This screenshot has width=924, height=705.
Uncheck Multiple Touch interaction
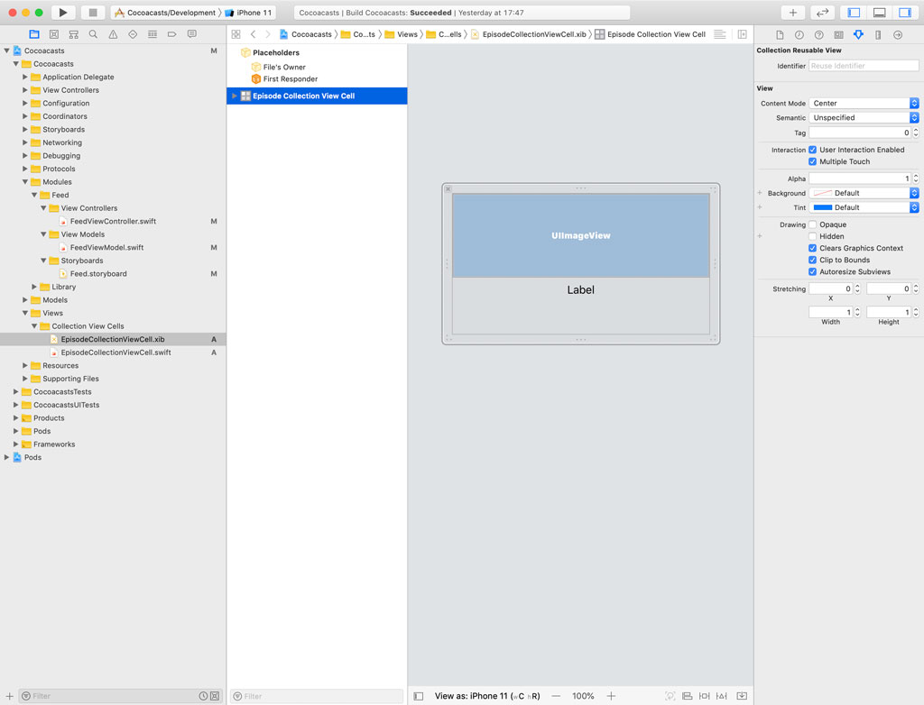click(812, 161)
